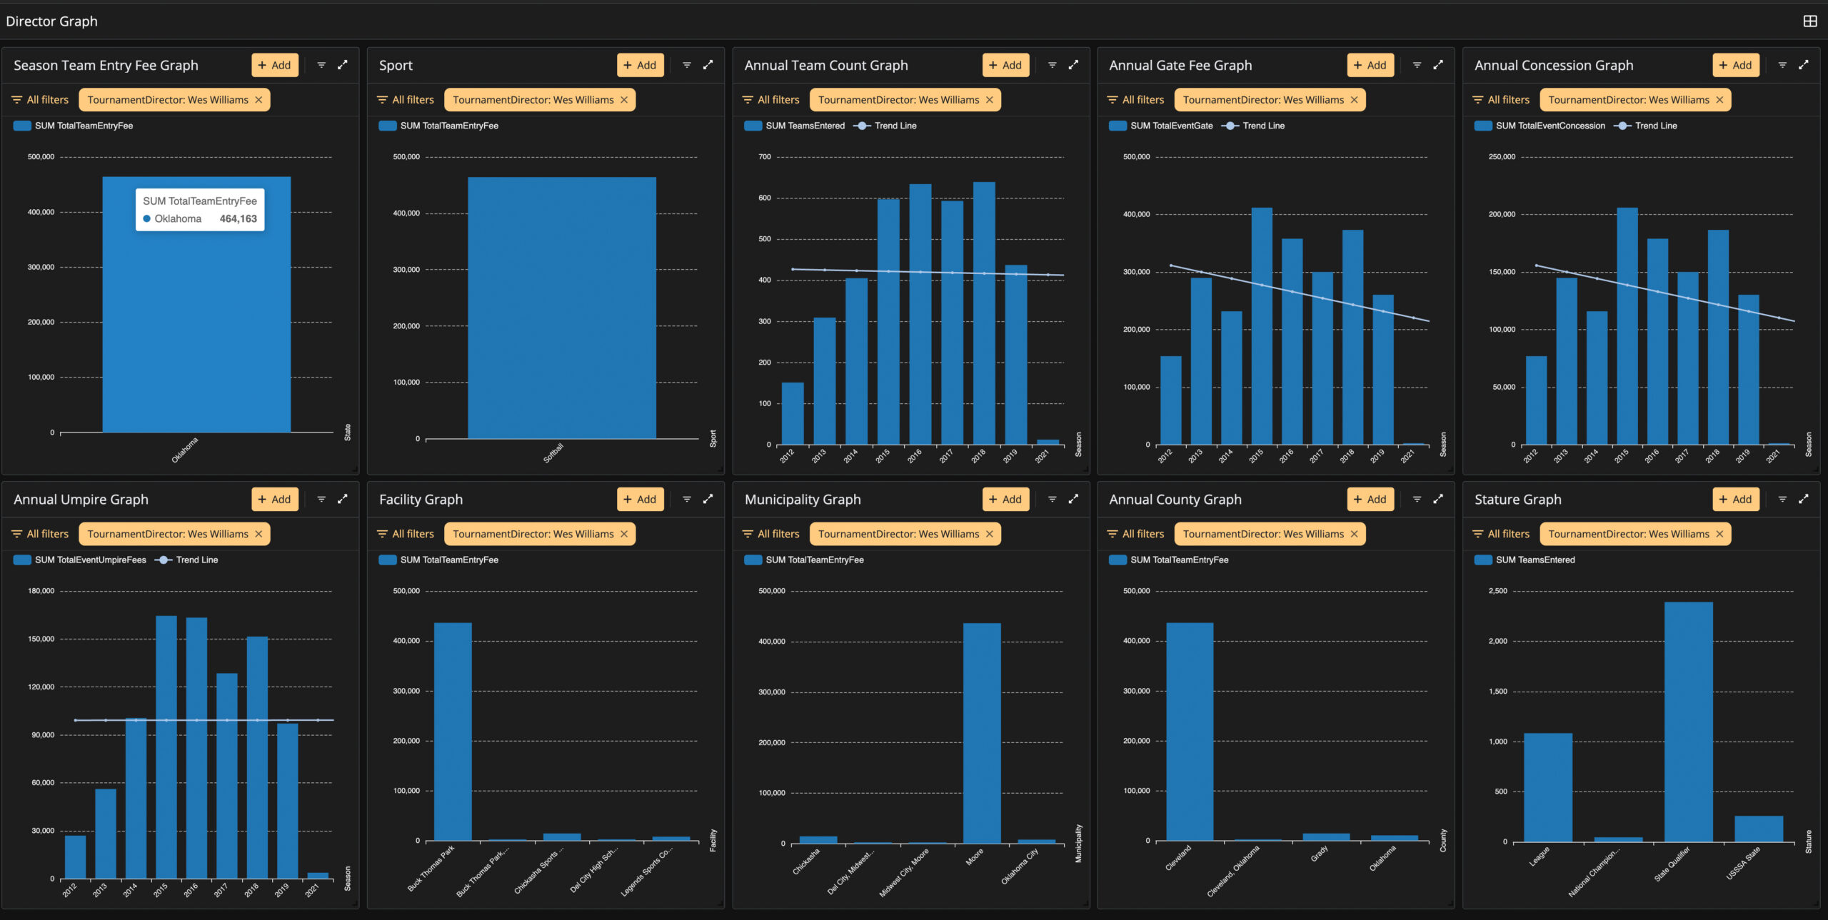Remove Wes Williams filter from Annual Umpire Graph

tap(258, 534)
